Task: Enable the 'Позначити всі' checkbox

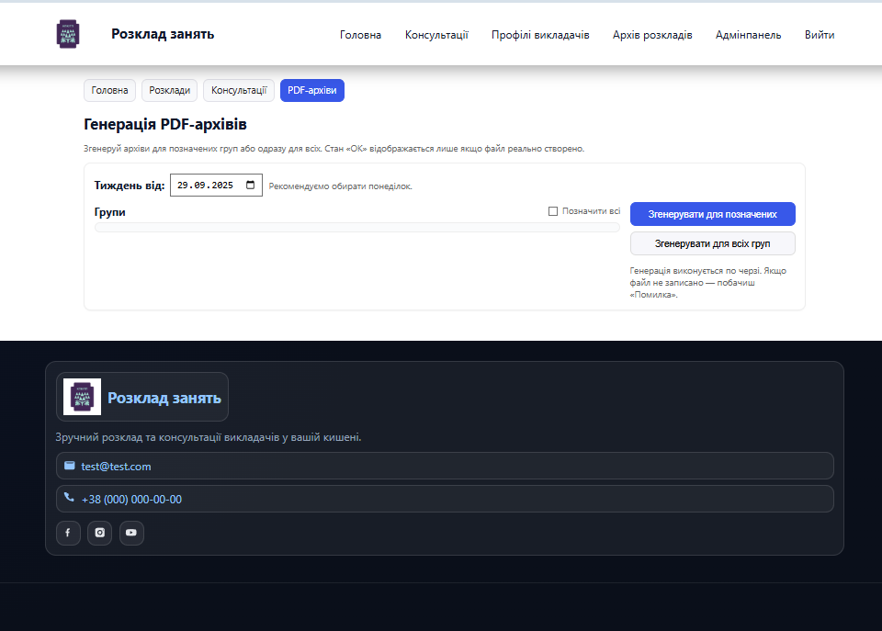Action: coord(553,211)
